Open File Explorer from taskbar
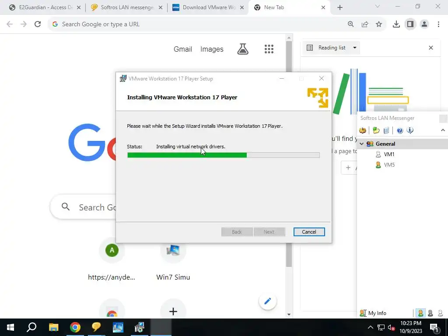 [53, 327]
